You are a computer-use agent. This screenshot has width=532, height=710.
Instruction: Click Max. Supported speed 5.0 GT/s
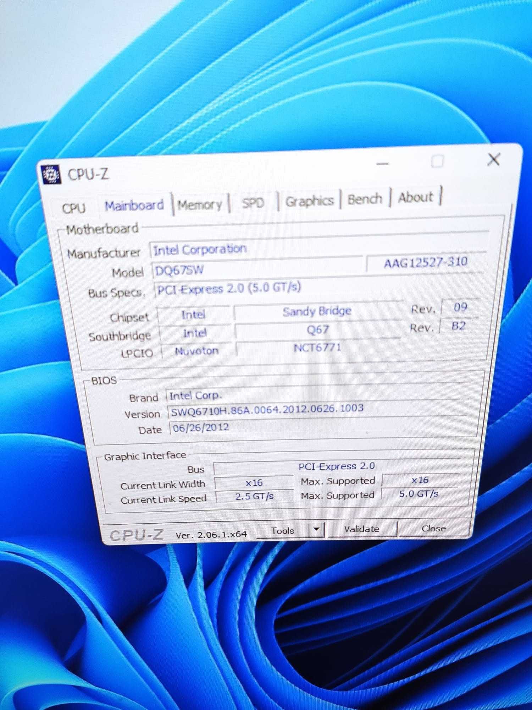(x=419, y=494)
